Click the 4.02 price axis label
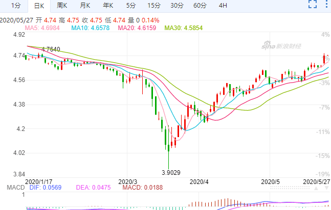Viewport: 331px width, 210px height. click(19, 153)
